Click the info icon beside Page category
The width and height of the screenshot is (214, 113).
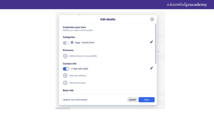pos(72,42)
